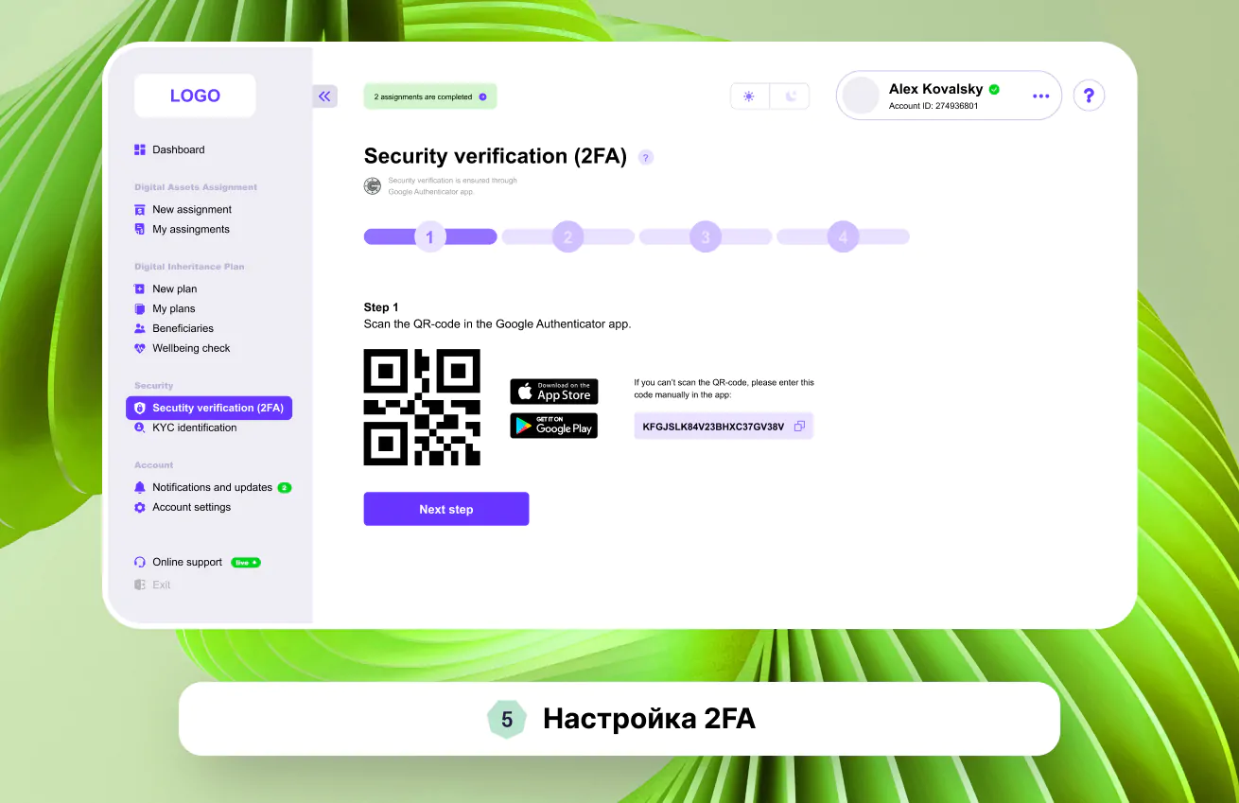The image size is (1239, 803).
Task: Toggle the live badge next to Online support
Action: tap(245, 562)
